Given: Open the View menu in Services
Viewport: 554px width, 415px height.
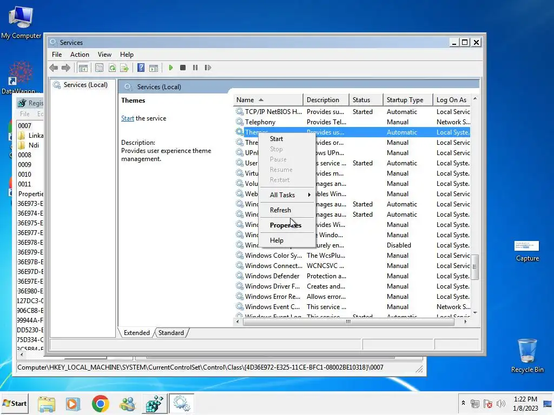Looking at the screenshot, I should 104,55.
